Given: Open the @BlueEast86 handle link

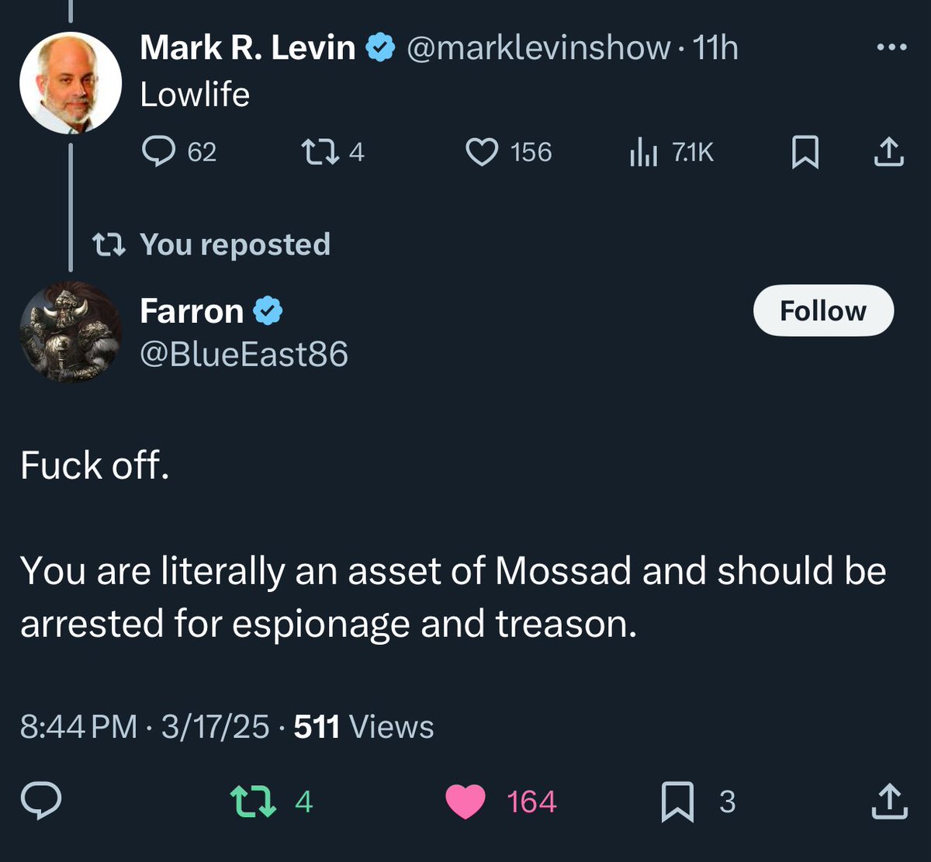Looking at the screenshot, I should (244, 355).
